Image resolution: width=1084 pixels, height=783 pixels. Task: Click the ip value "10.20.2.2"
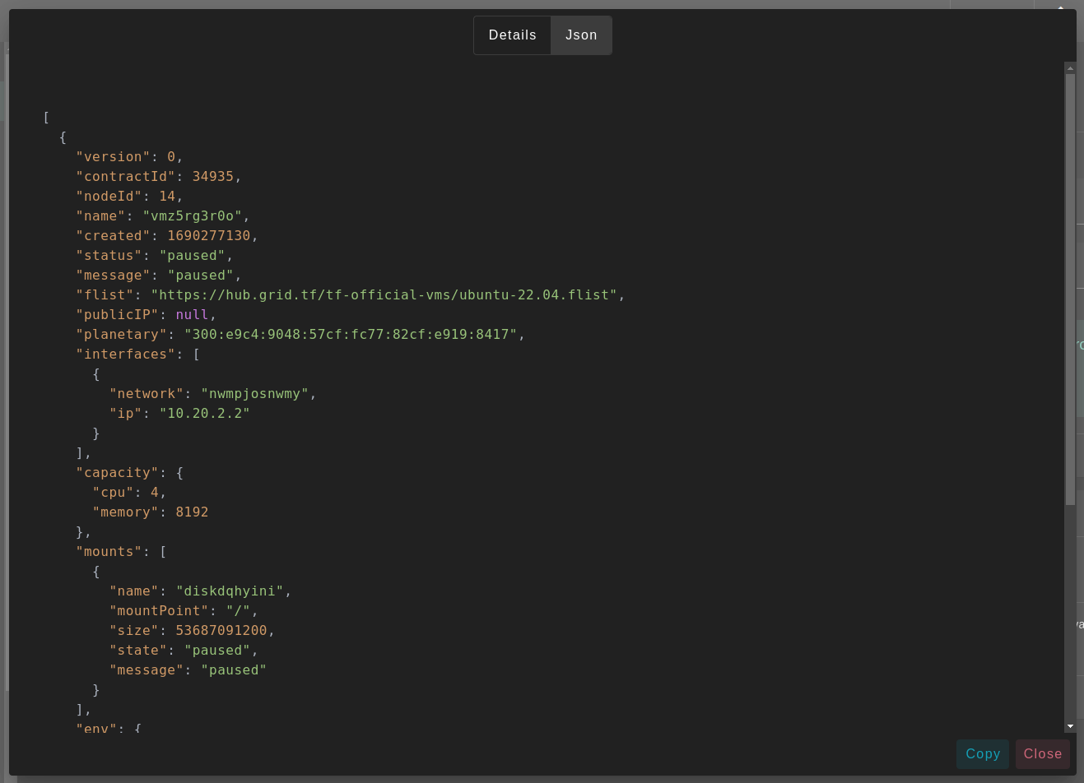[205, 414]
